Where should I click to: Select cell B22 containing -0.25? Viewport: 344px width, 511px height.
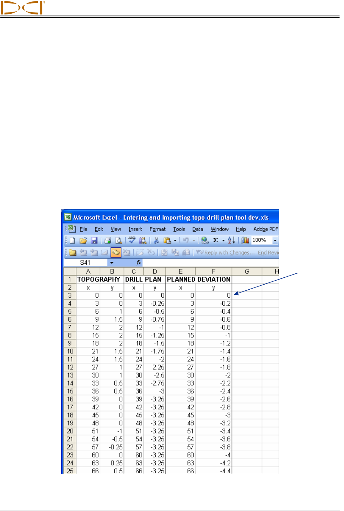112,447
